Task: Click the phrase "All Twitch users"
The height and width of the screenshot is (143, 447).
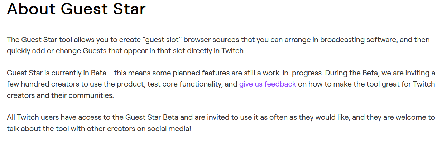Action: point(30,118)
